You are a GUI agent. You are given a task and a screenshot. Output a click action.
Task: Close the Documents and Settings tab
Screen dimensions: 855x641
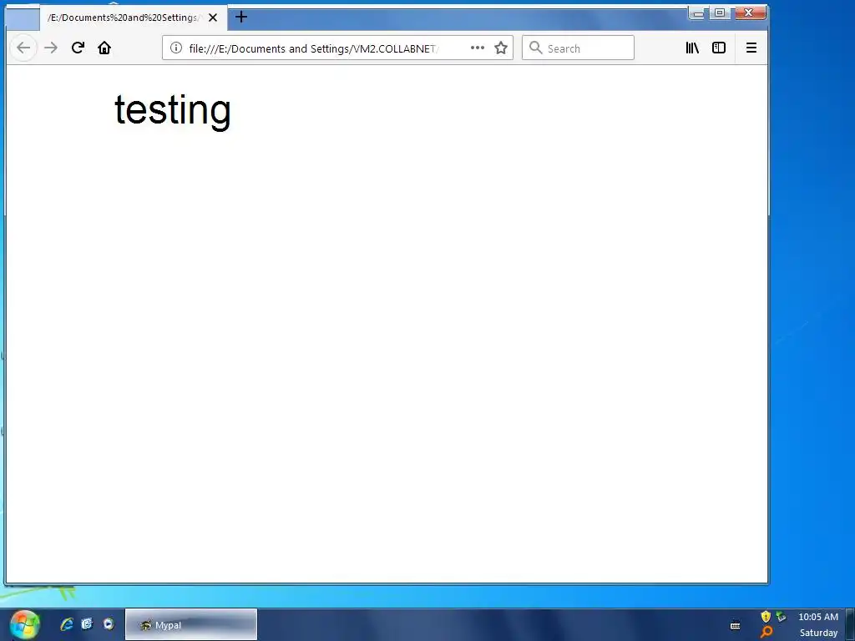point(213,18)
